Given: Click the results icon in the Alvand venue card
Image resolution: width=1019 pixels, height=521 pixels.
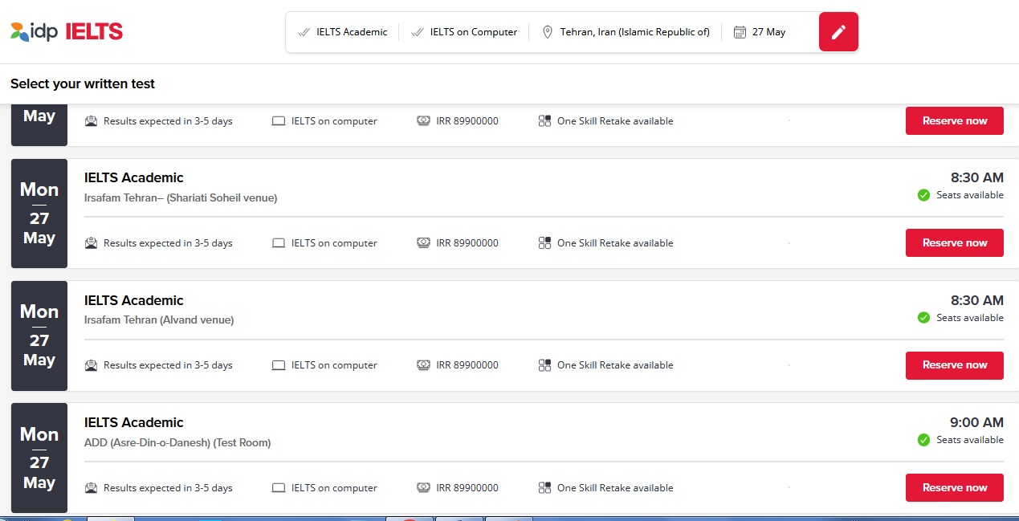Looking at the screenshot, I should pos(91,365).
